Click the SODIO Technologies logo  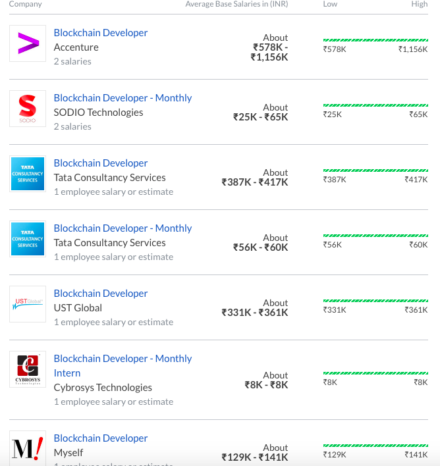click(28, 109)
